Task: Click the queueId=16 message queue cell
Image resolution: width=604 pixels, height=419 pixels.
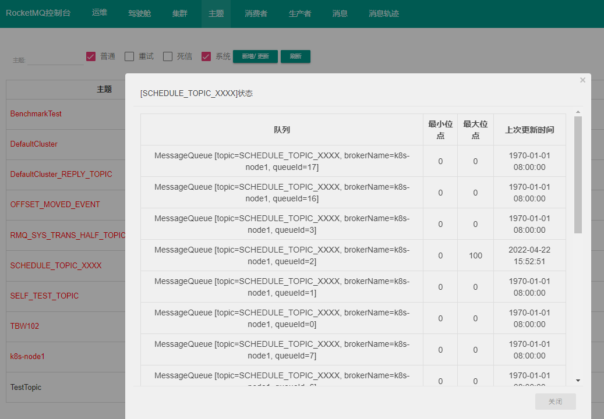Action: coord(282,193)
